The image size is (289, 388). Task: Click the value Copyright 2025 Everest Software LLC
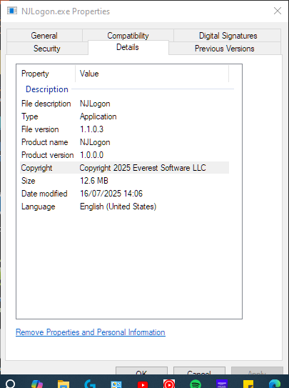[143, 168]
